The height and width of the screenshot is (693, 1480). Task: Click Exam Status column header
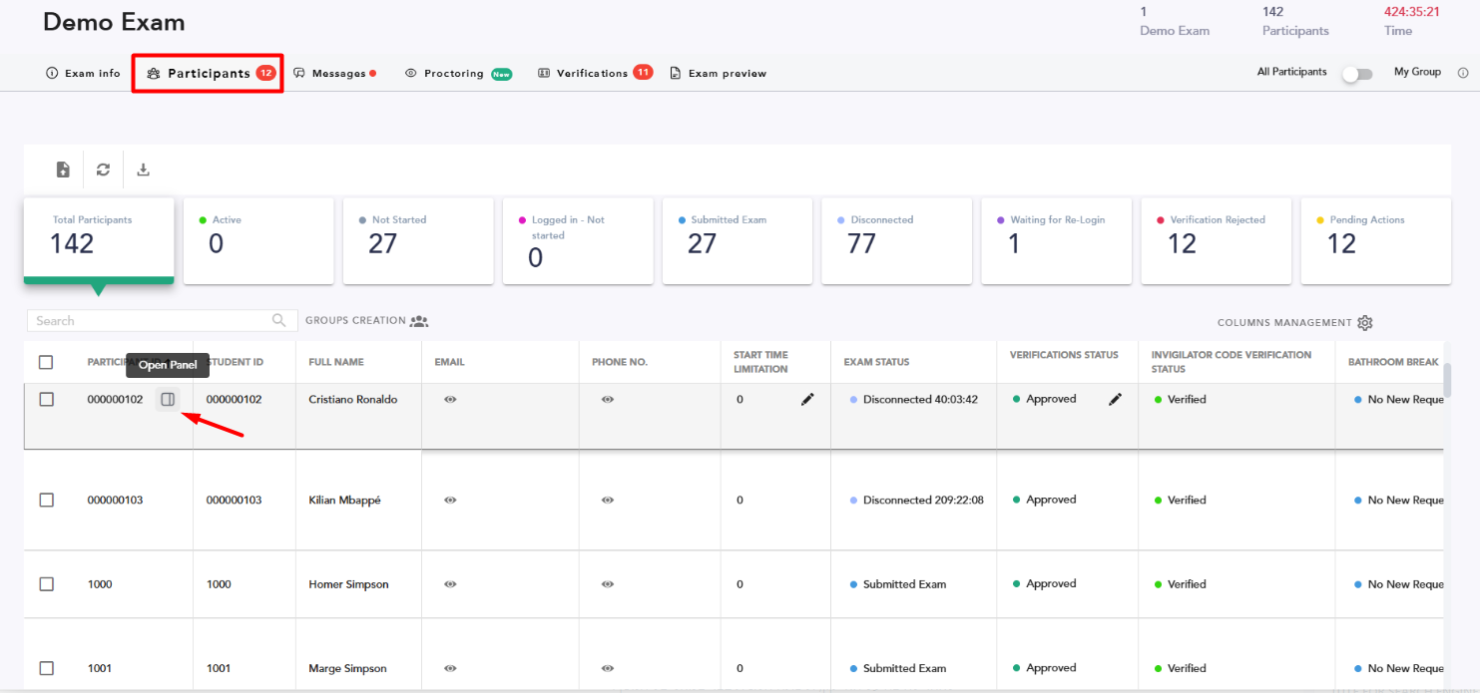(876, 362)
